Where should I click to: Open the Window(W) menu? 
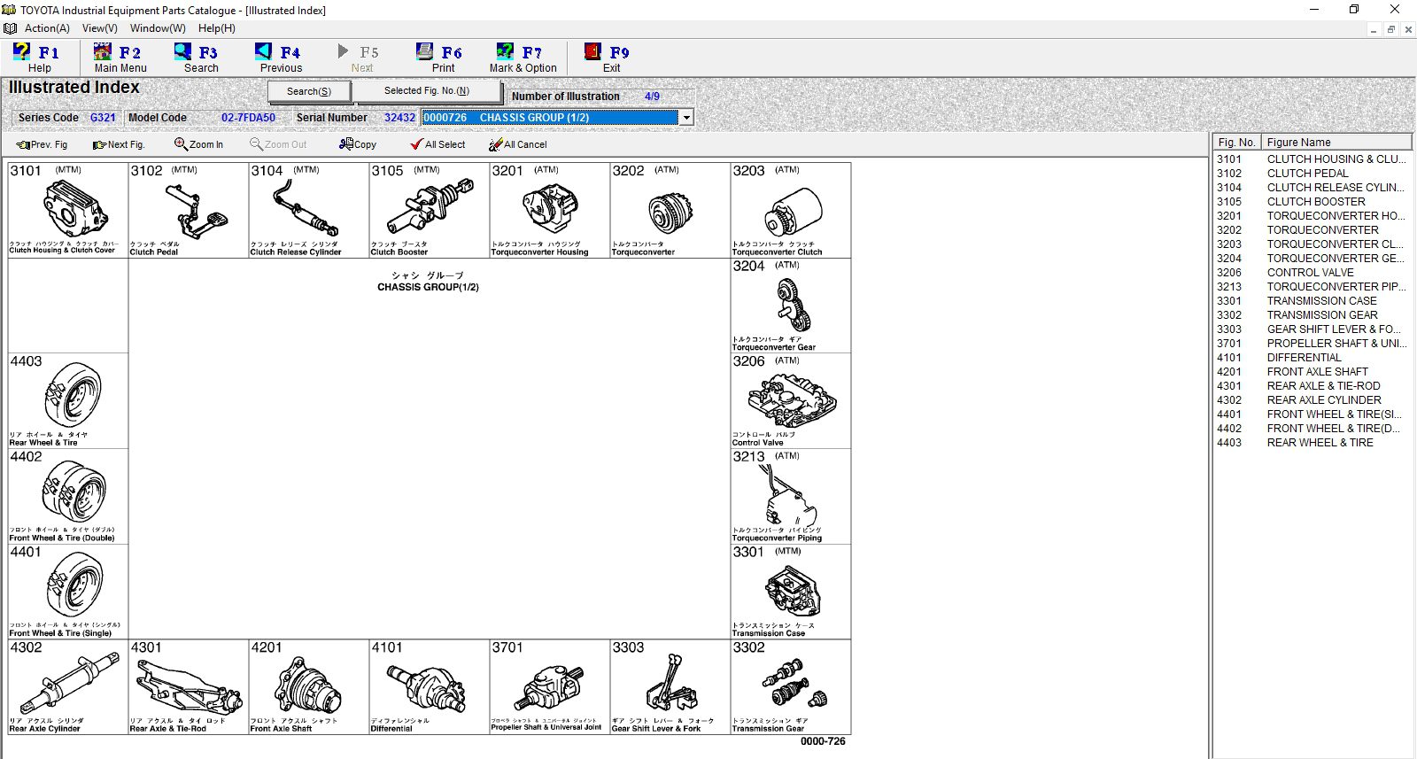click(x=158, y=28)
